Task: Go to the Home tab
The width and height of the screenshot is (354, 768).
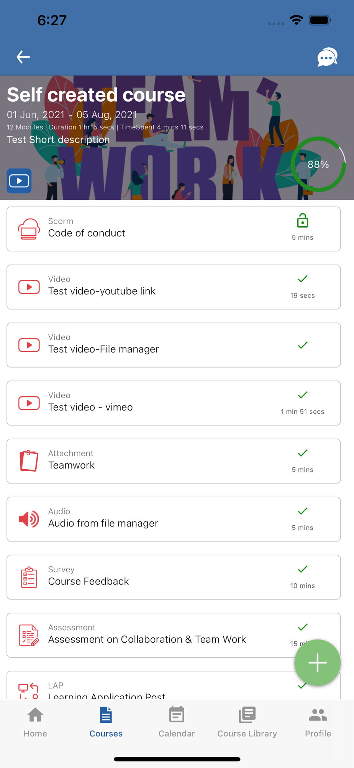Action: click(x=35, y=722)
